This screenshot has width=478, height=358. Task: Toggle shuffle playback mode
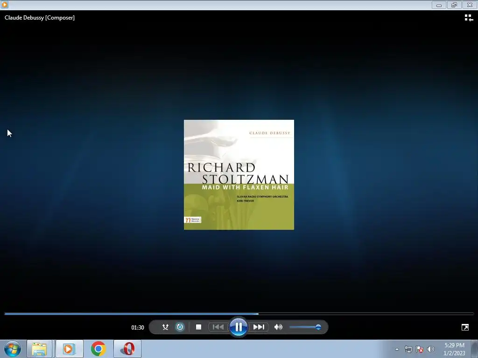(x=165, y=327)
